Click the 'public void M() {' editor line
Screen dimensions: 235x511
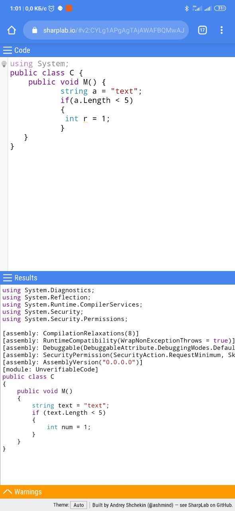(67, 82)
